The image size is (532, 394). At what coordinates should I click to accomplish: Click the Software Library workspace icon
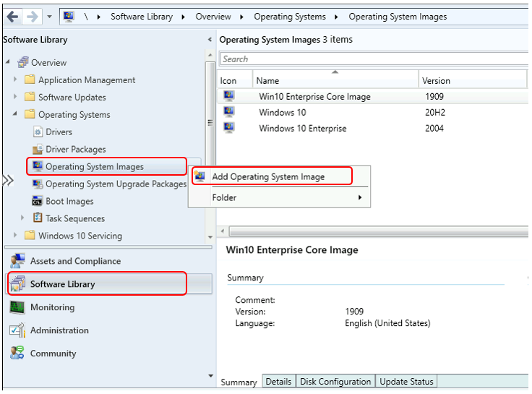click(17, 283)
